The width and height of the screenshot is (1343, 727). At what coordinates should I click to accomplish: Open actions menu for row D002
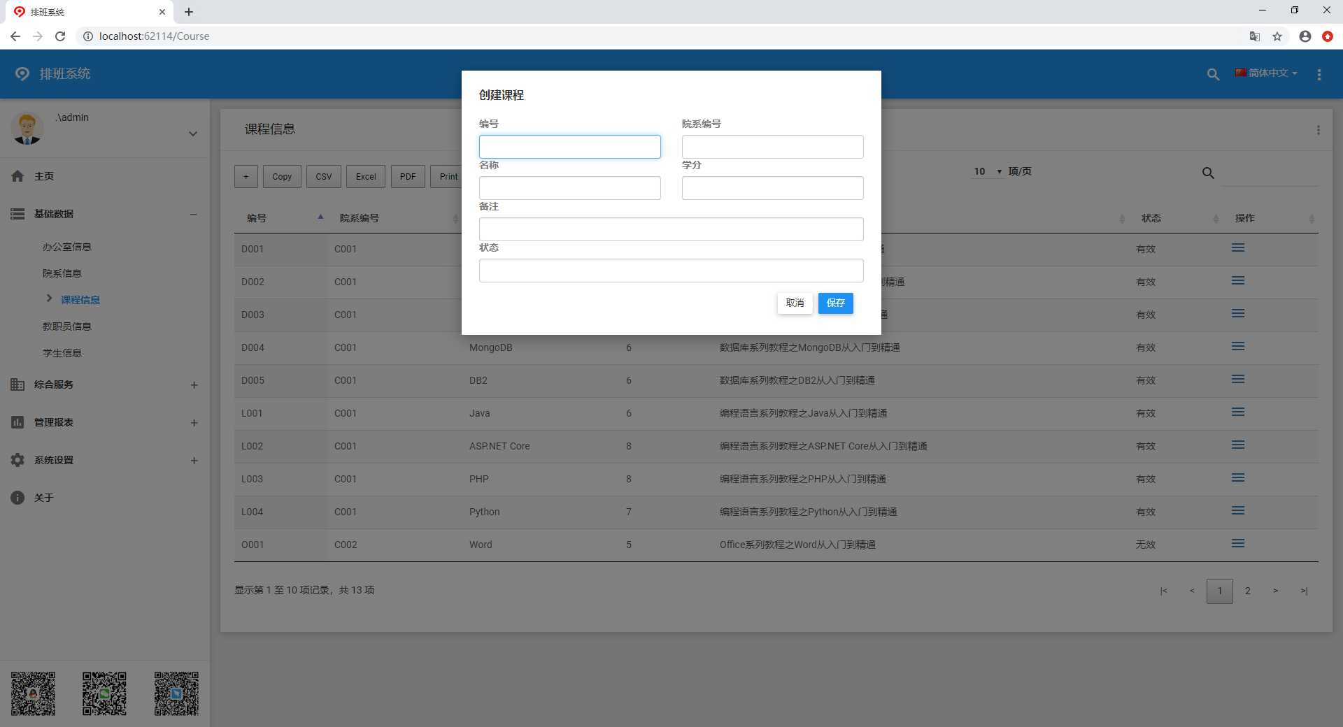1238,281
